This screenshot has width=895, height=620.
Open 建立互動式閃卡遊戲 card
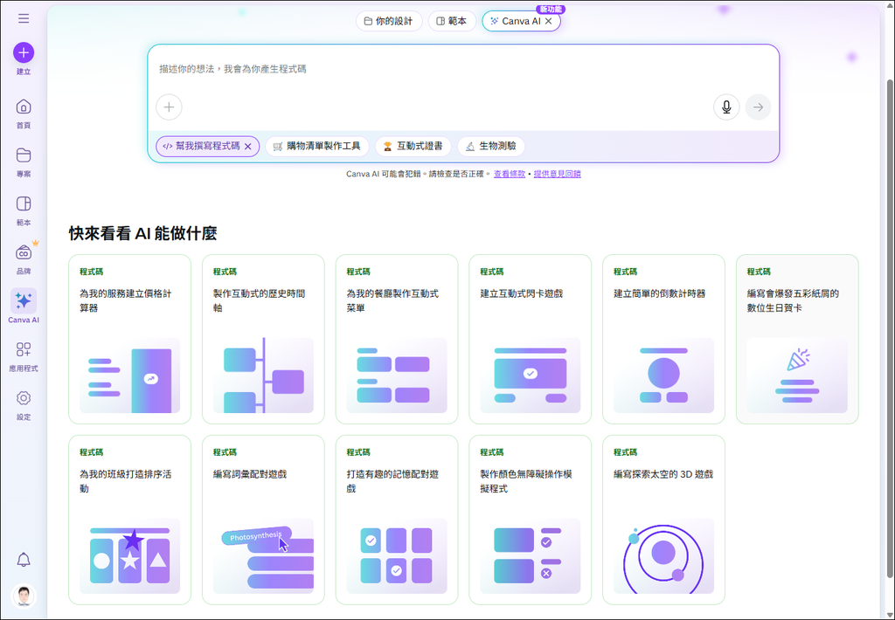[x=531, y=340]
